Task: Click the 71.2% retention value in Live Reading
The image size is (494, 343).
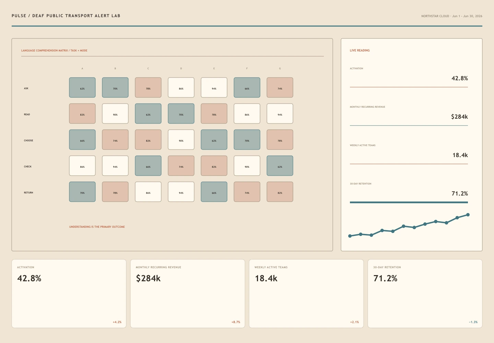Action: tap(460, 193)
